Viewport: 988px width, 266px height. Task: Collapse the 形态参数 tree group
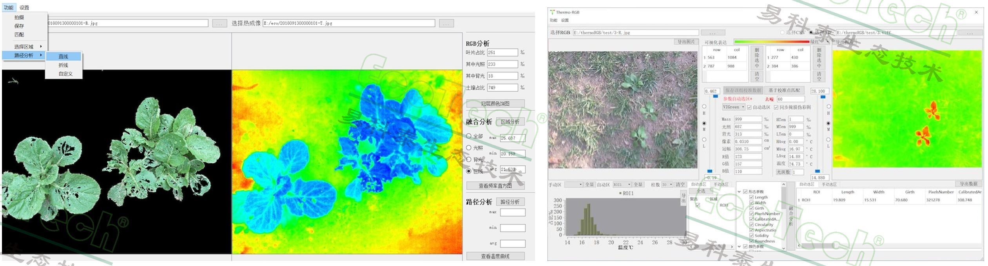click(739, 192)
